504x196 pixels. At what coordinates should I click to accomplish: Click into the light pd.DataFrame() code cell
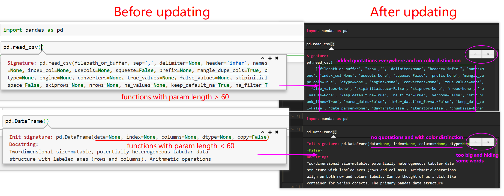(x=146, y=121)
